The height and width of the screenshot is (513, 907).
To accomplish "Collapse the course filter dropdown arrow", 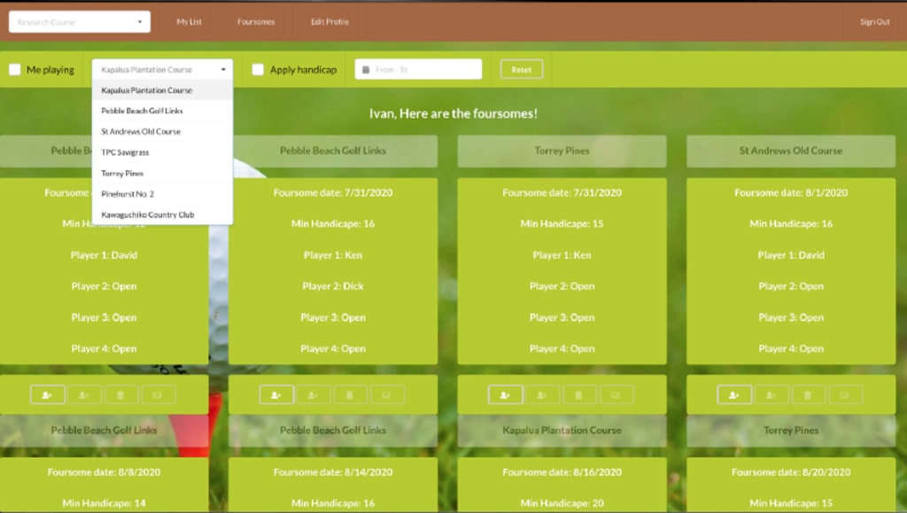I will pos(223,69).
